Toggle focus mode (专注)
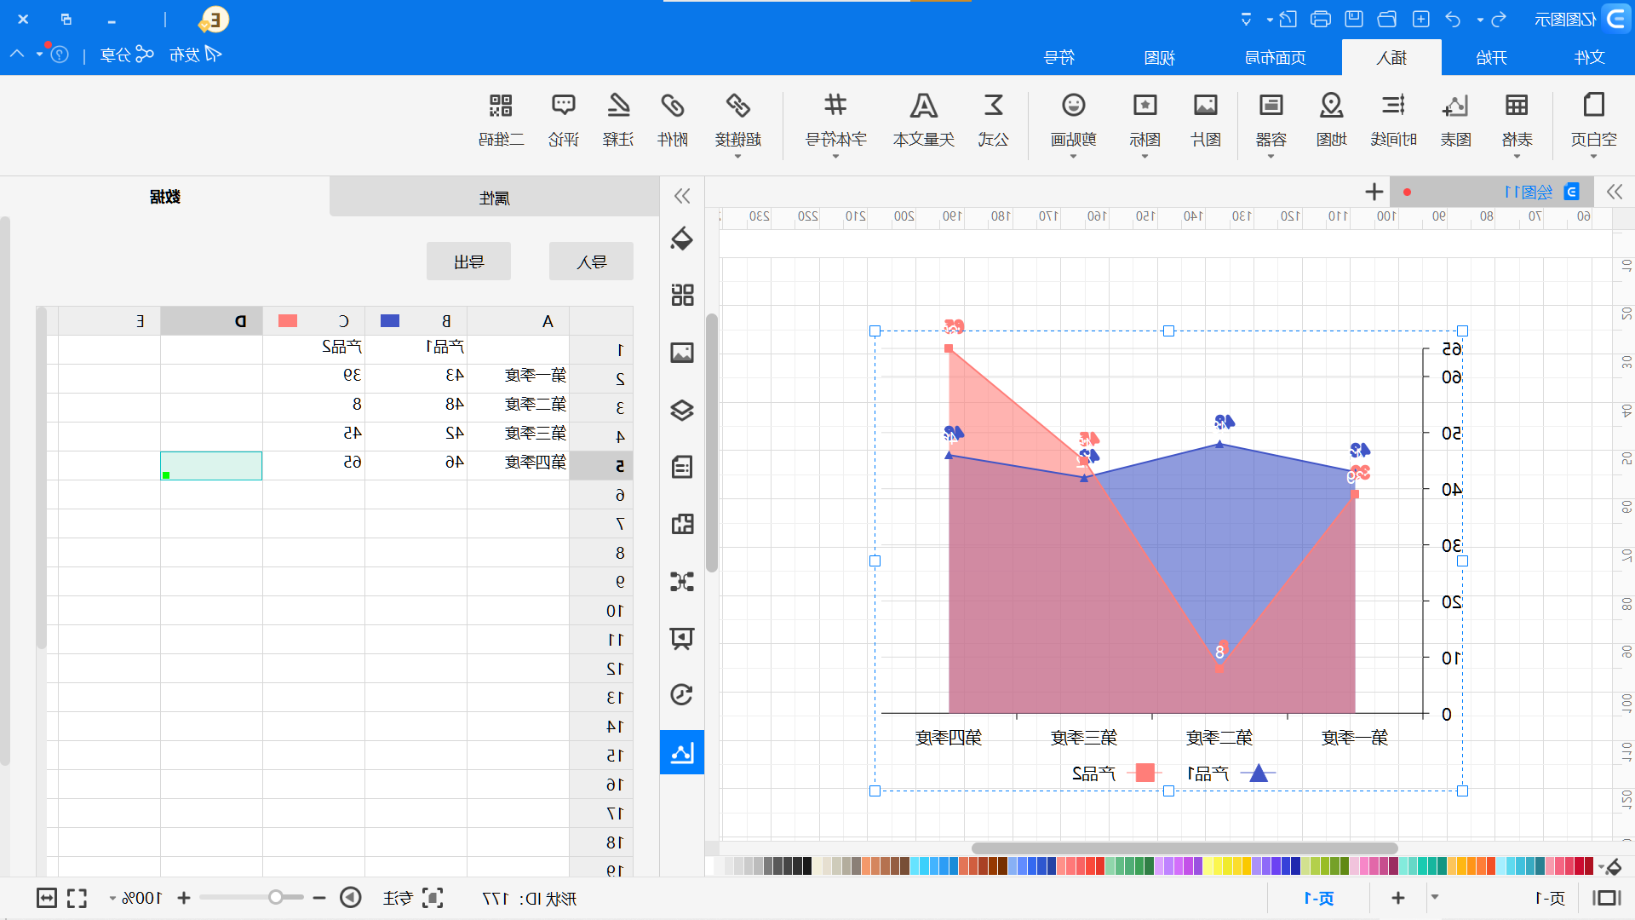The width and height of the screenshot is (1635, 920). [x=414, y=898]
